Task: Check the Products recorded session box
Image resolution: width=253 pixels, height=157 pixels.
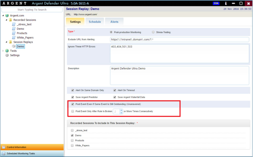Action: (x=72, y=140)
